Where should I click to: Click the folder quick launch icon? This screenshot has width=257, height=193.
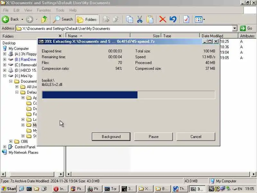click(x=36, y=189)
